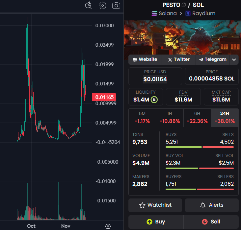241x230 pixels.
Task: Click the LIQUIDITY $1.4M box
Action: (x=146, y=97)
